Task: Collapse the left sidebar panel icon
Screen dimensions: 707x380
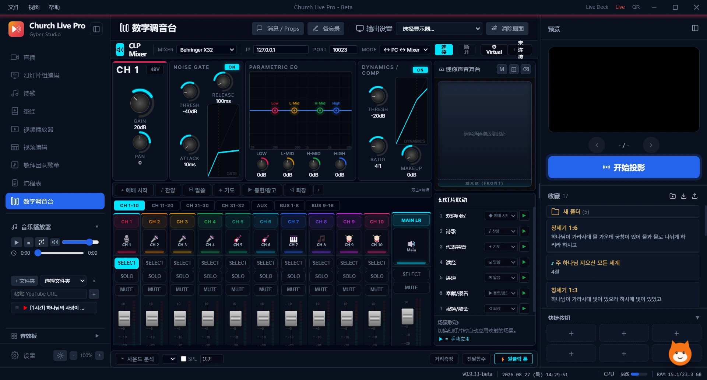Action: pos(96,29)
